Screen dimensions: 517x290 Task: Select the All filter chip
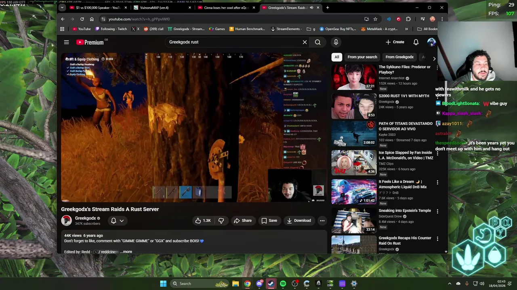coord(337,57)
